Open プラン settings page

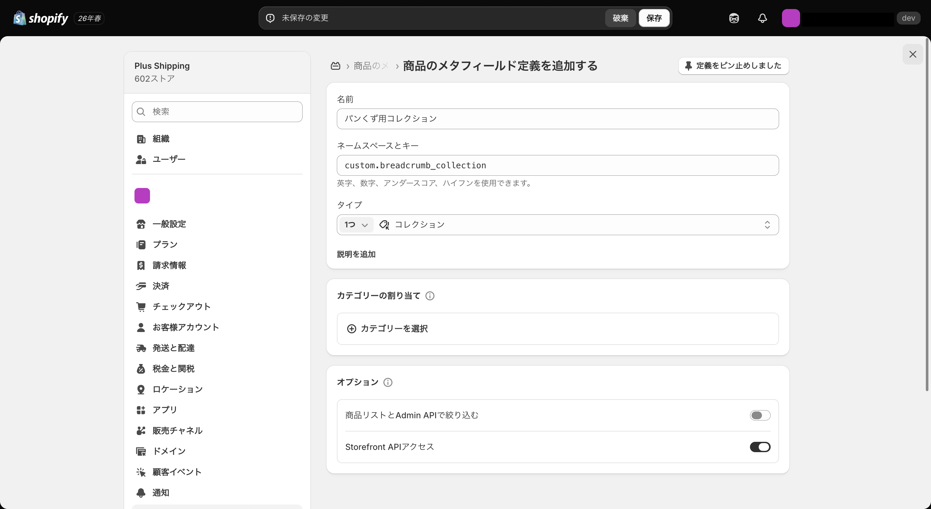click(217, 245)
